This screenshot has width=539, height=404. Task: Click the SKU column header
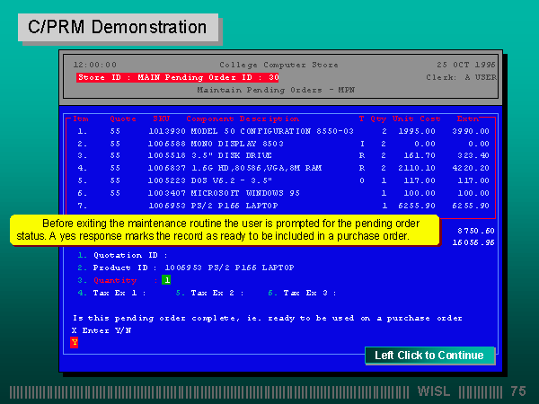point(161,119)
